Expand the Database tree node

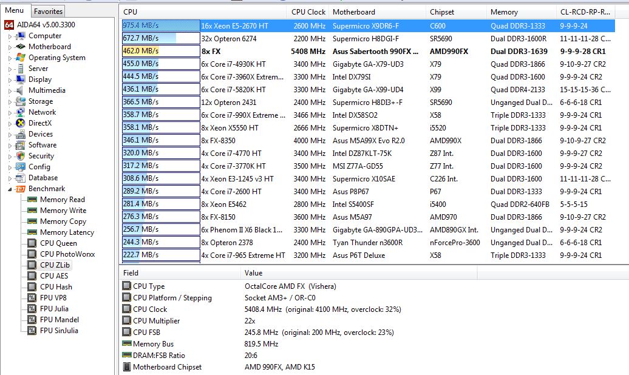[10, 178]
